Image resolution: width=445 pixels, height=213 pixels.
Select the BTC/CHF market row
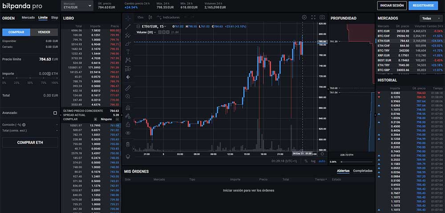(410, 36)
